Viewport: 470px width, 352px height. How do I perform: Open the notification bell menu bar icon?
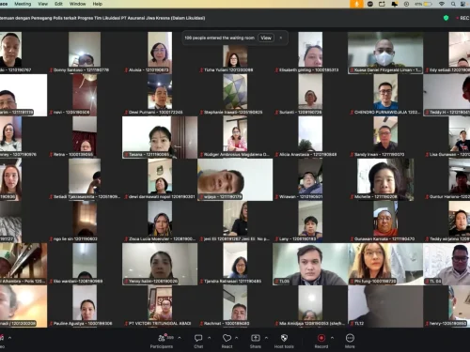(x=395, y=4)
